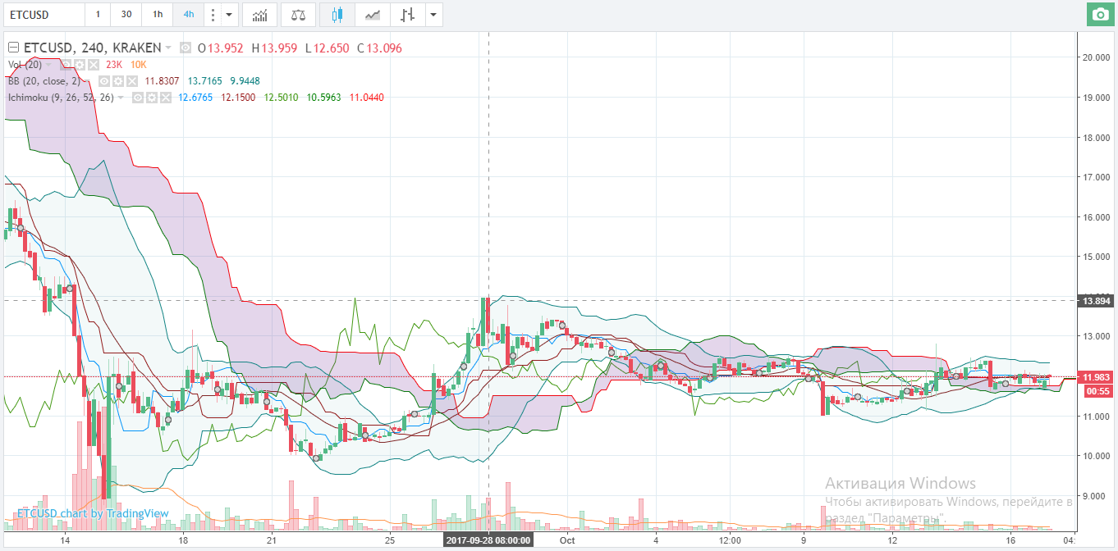Select the Bars chart style icon
Image resolution: width=1118 pixels, height=551 pixels.
(407, 15)
